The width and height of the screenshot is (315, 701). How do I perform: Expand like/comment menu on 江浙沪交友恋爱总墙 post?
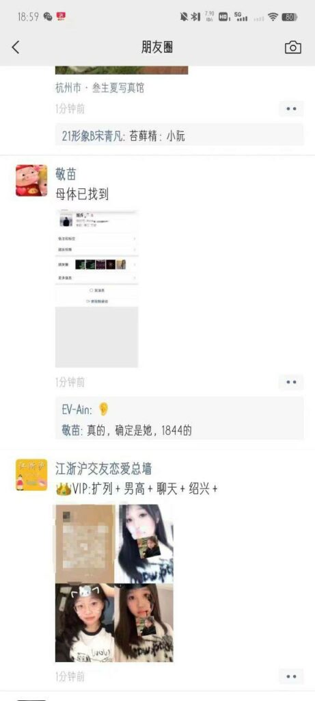click(x=291, y=676)
